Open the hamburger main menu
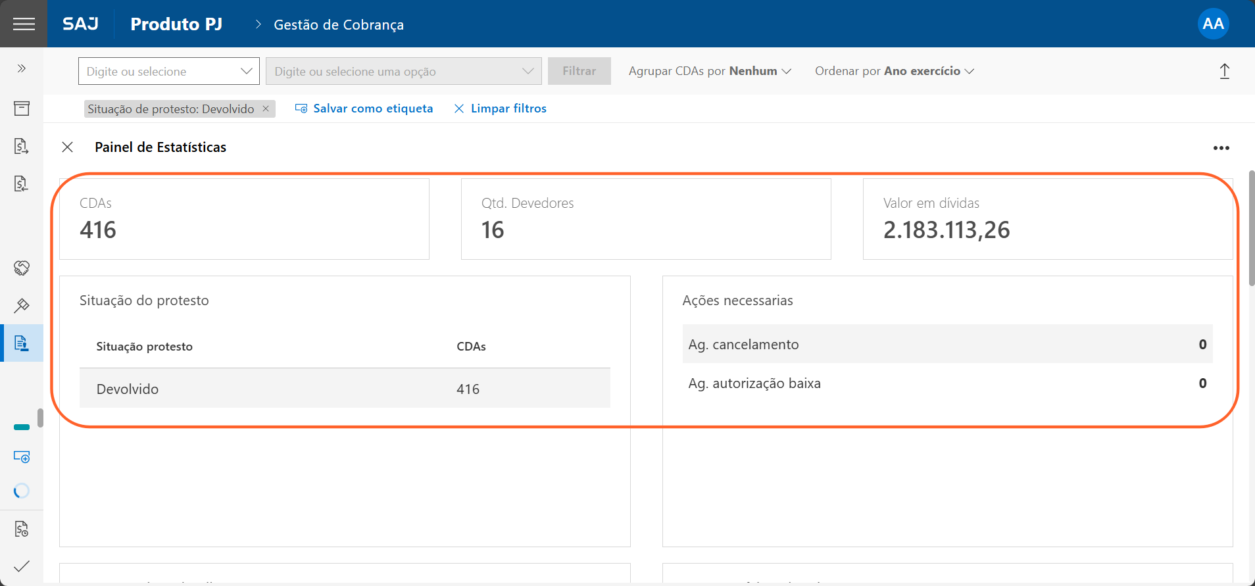This screenshot has height=586, width=1255. click(24, 24)
